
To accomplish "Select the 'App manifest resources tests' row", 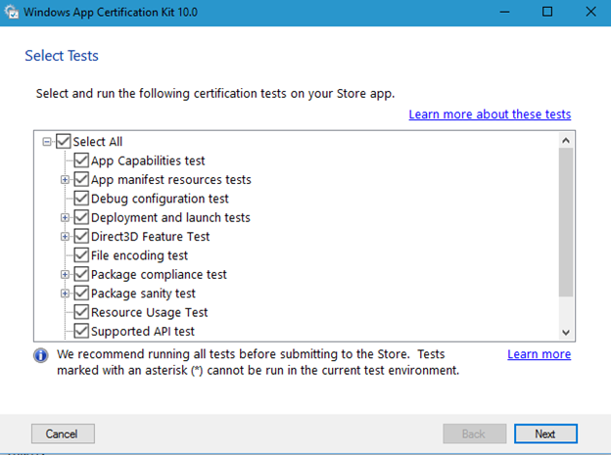I will tap(171, 180).
